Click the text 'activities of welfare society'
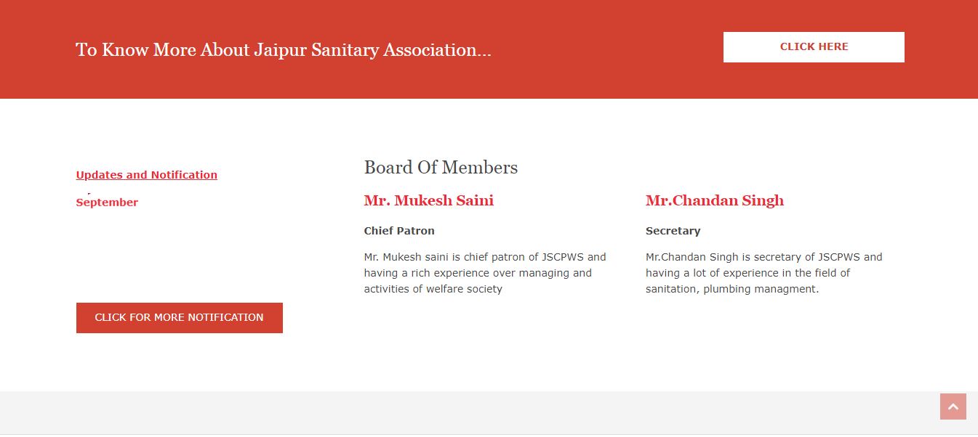This screenshot has width=978, height=437. point(433,289)
